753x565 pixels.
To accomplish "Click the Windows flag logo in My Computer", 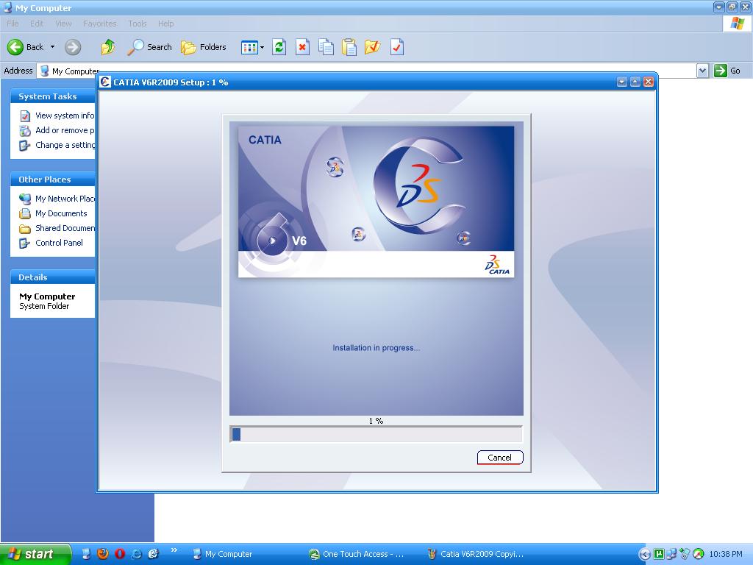I will coord(737,24).
